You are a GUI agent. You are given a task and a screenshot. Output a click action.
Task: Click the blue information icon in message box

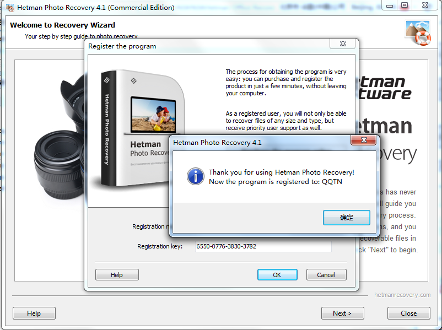pyautogui.click(x=195, y=176)
